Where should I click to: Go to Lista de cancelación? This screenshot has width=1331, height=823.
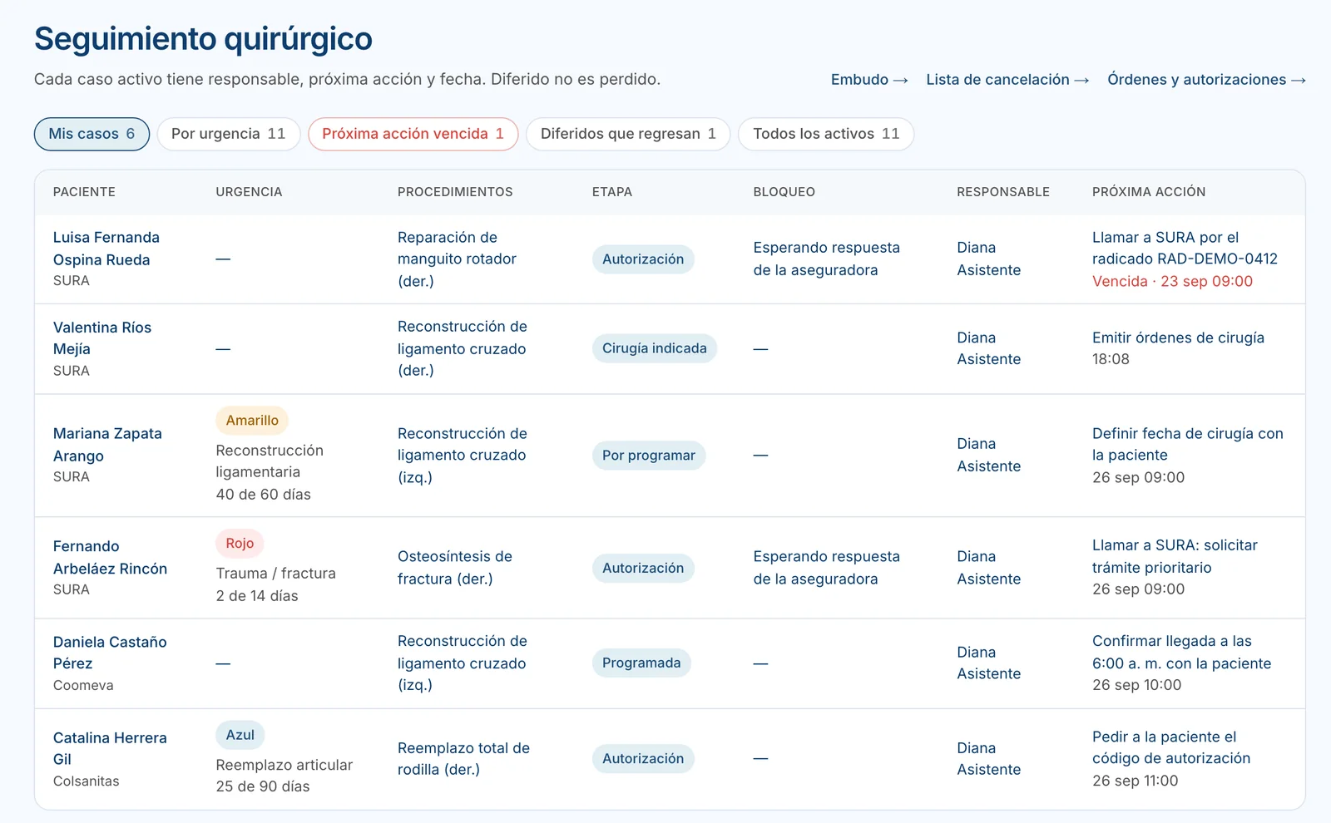[1007, 80]
